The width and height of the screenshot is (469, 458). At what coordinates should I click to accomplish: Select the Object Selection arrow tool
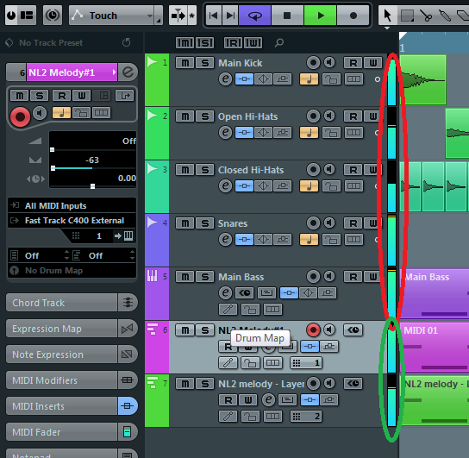[387, 16]
